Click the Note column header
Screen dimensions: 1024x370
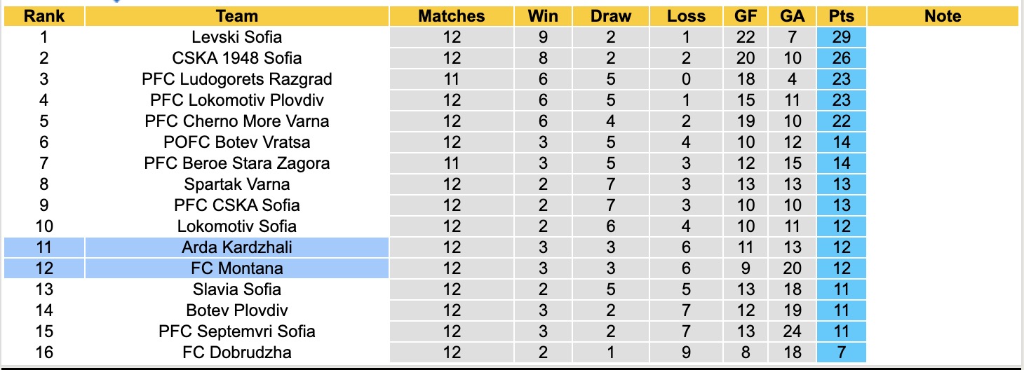(x=943, y=16)
